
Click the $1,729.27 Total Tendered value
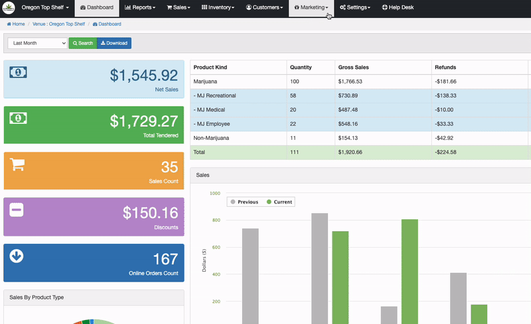pyautogui.click(x=144, y=121)
